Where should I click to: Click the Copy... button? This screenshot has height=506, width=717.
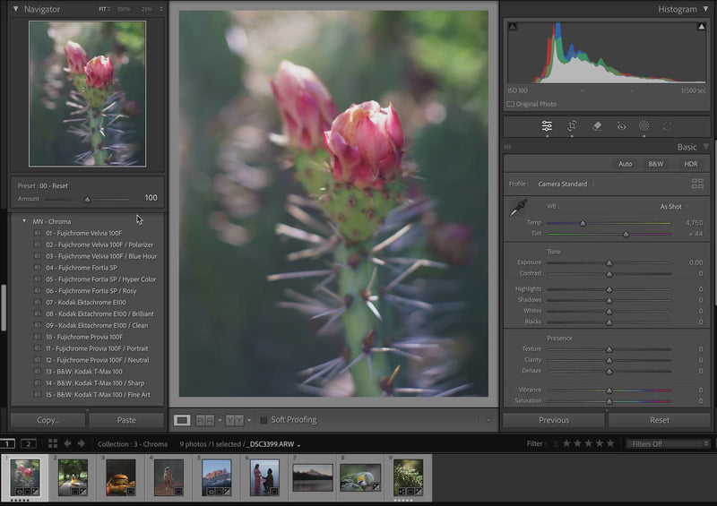(x=48, y=419)
